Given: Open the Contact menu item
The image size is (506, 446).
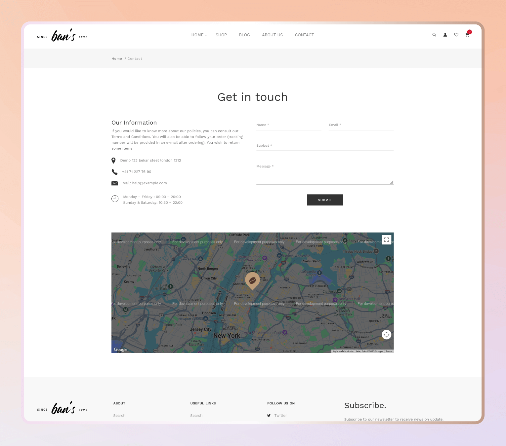Looking at the screenshot, I should (x=304, y=35).
